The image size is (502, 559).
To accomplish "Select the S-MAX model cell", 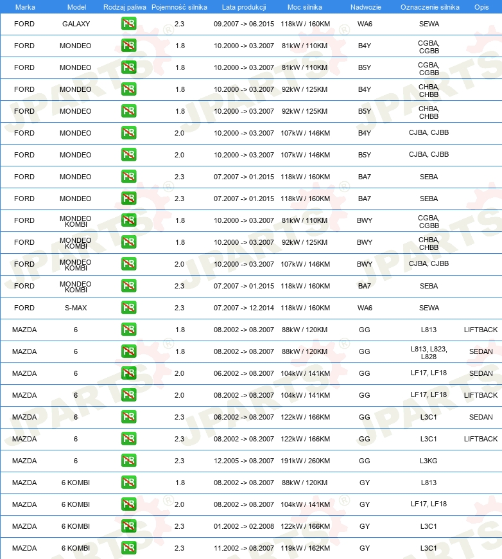I will click(76, 308).
